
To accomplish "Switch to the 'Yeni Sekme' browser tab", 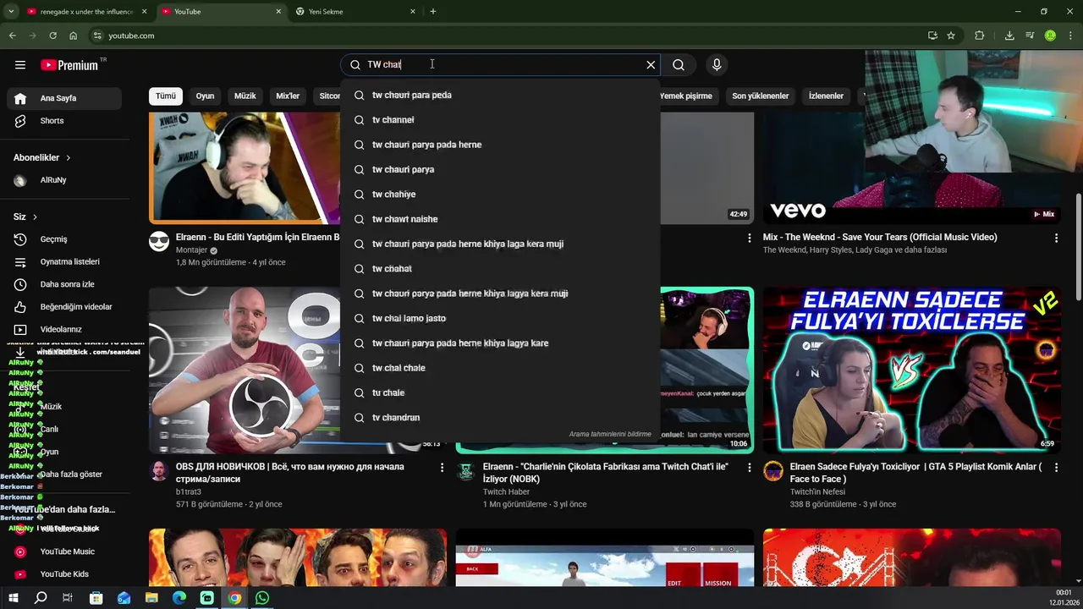I will coord(355,12).
